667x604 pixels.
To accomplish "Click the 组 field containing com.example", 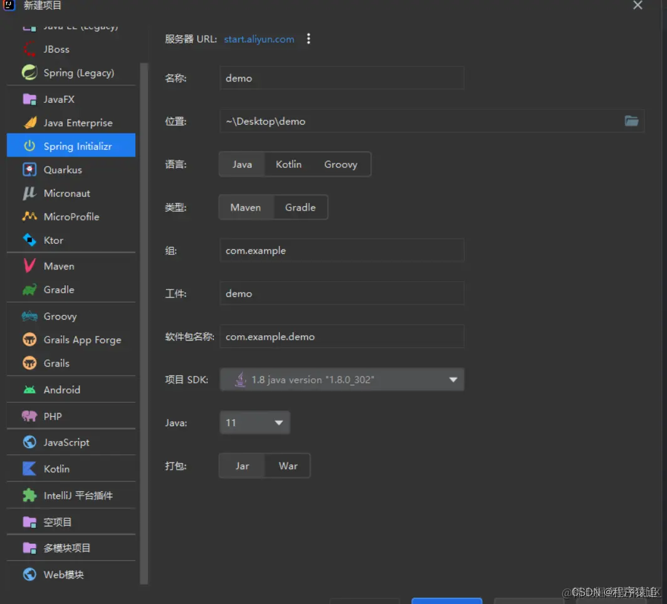I will pyautogui.click(x=342, y=251).
